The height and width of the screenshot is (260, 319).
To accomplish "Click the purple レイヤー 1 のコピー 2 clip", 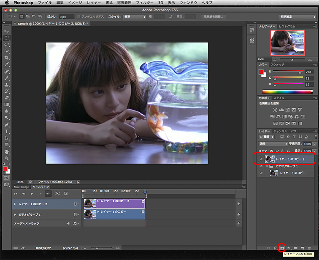I will click(x=114, y=204).
